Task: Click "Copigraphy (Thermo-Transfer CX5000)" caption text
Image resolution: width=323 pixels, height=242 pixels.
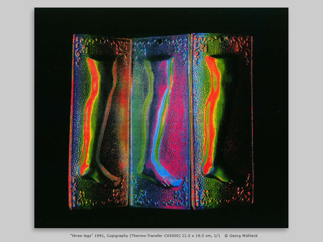Action: click(x=144, y=236)
